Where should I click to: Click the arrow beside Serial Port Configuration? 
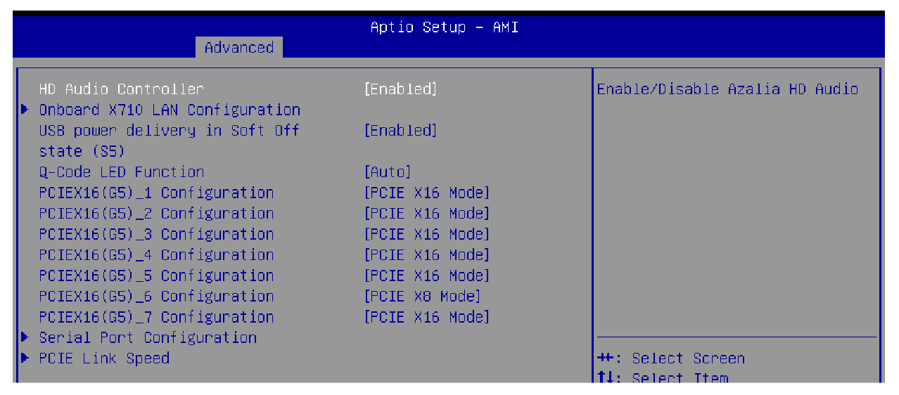[x=26, y=337]
